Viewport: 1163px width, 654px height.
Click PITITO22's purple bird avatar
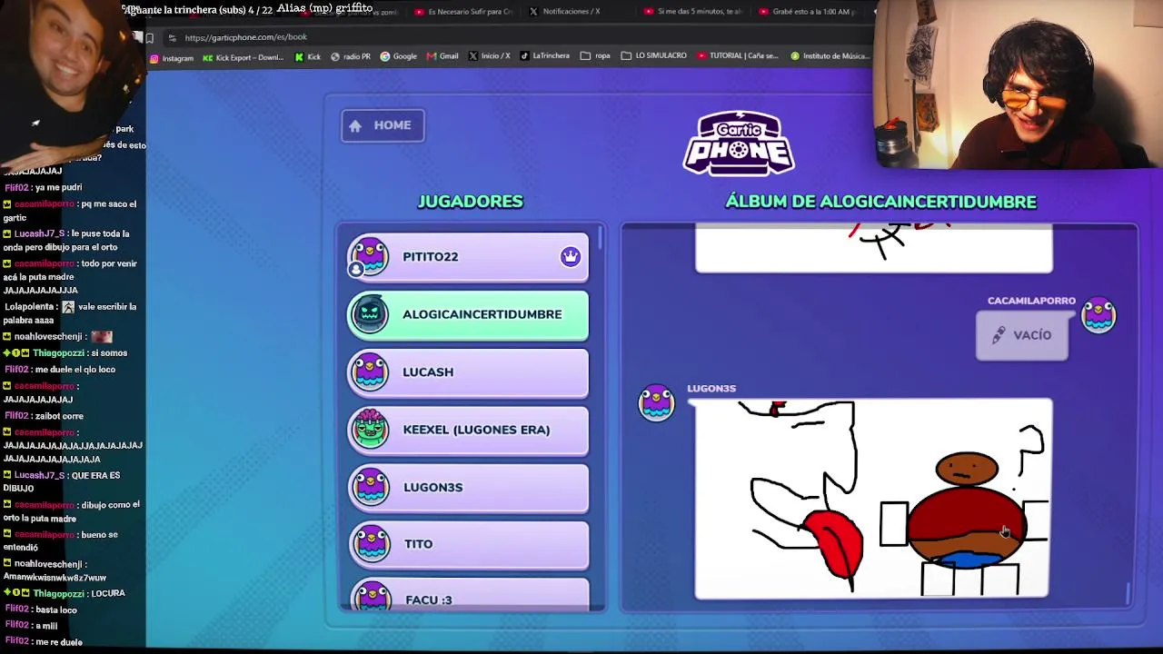pos(370,257)
